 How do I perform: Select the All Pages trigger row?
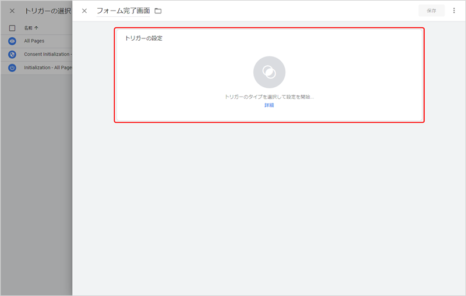point(36,41)
